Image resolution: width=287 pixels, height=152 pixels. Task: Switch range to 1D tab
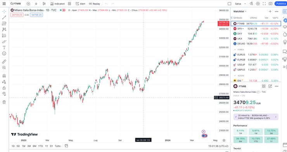point(13,146)
